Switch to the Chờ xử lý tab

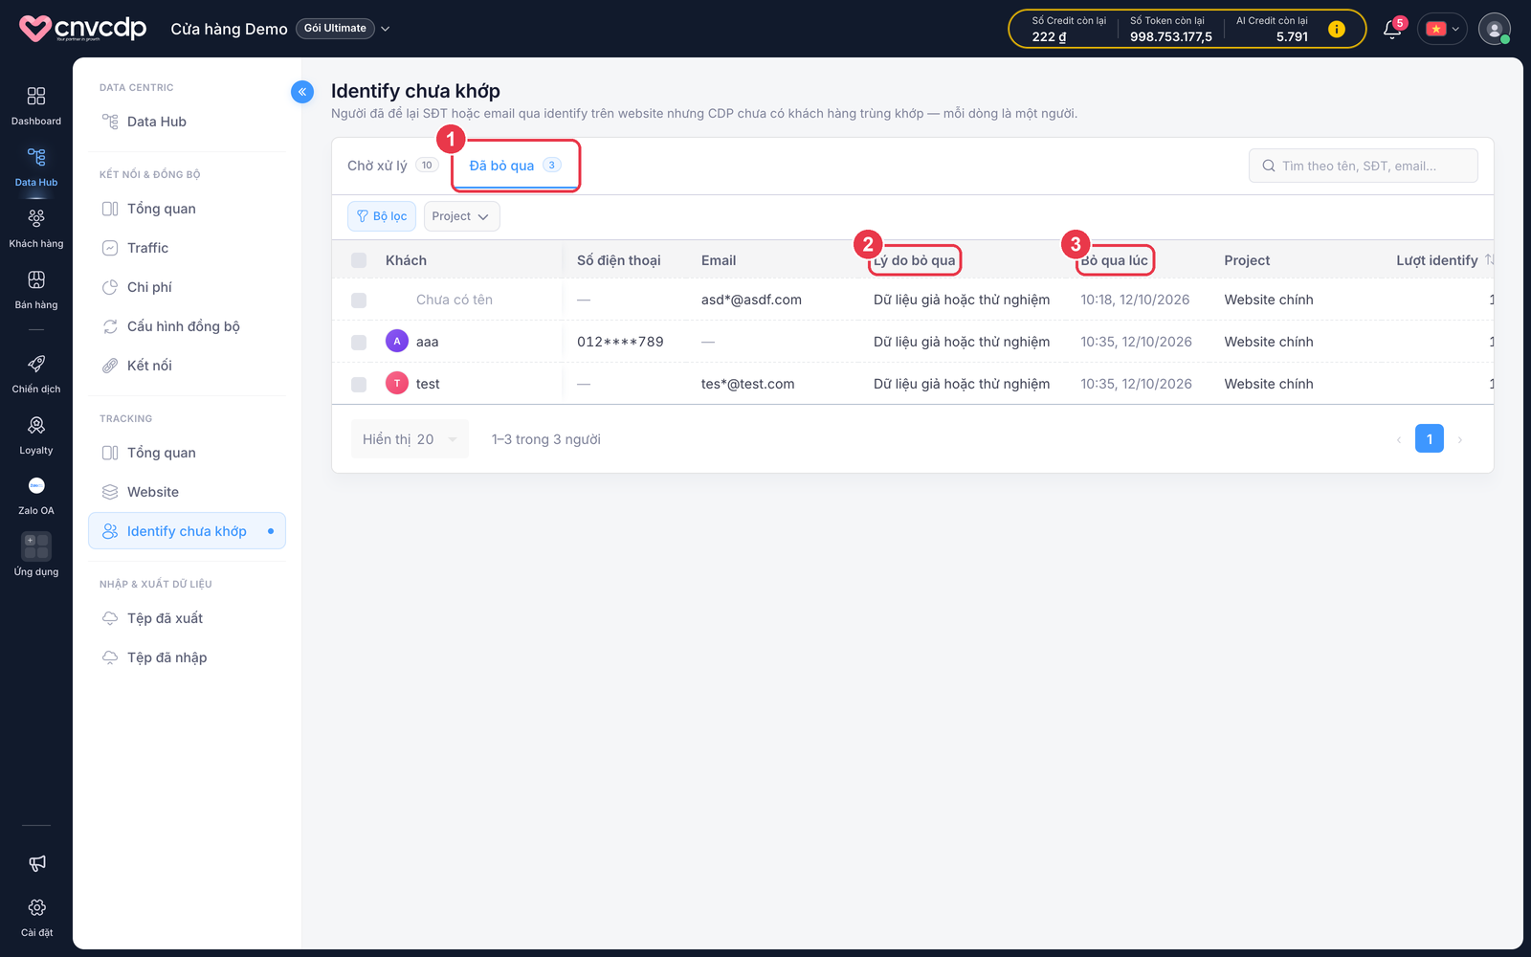click(392, 166)
